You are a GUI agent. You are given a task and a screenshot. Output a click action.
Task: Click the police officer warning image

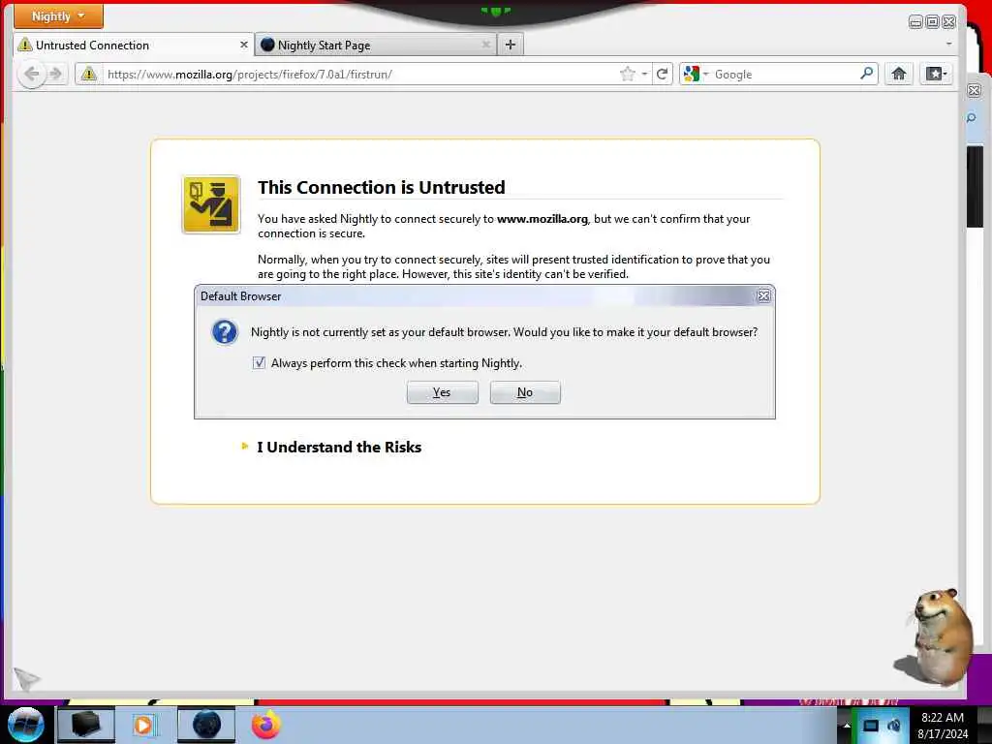pyautogui.click(x=211, y=204)
